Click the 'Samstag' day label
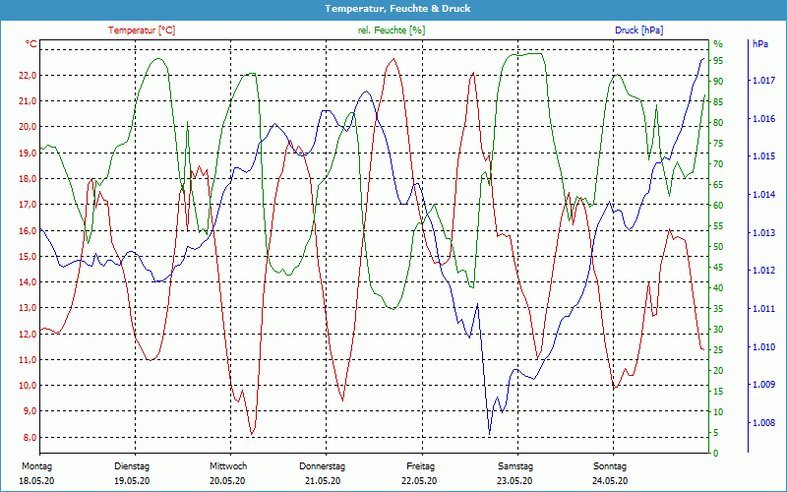Image resolution: width=787 pixels, height=492 pixels. [515, 466]
